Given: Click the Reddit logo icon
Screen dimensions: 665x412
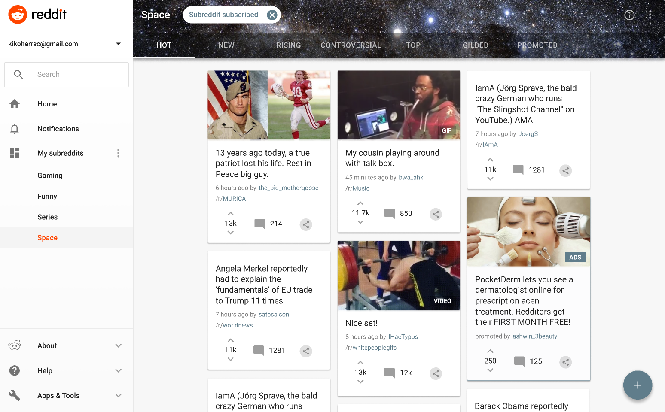Looking at the screenshot, I should (x=18, y=15).
